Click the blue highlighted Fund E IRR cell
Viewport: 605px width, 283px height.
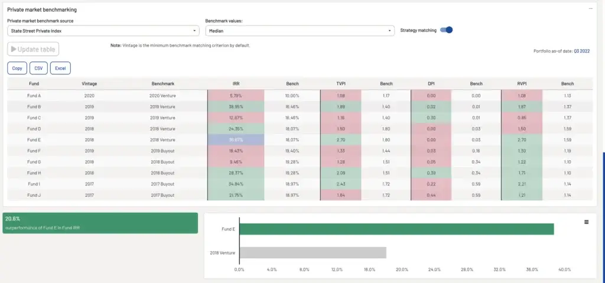pyautogui.click(x=236, y=140)
